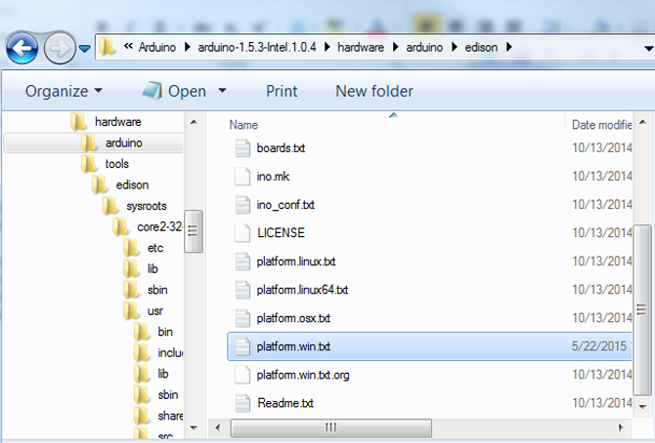Click the ino_conf.txt file icon

[242, 205]
